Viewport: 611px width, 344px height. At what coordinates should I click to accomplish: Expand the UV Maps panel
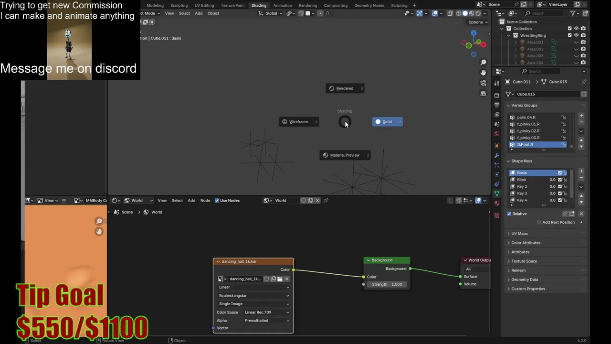[x=519, y=234]
